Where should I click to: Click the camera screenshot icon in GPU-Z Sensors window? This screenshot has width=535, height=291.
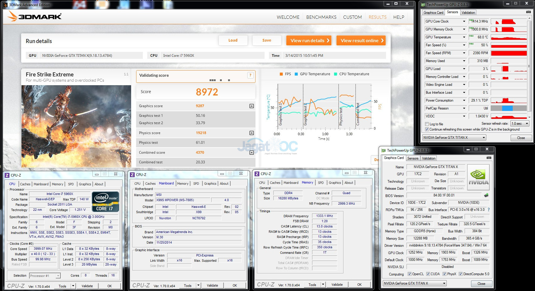(x=528, y=12)
